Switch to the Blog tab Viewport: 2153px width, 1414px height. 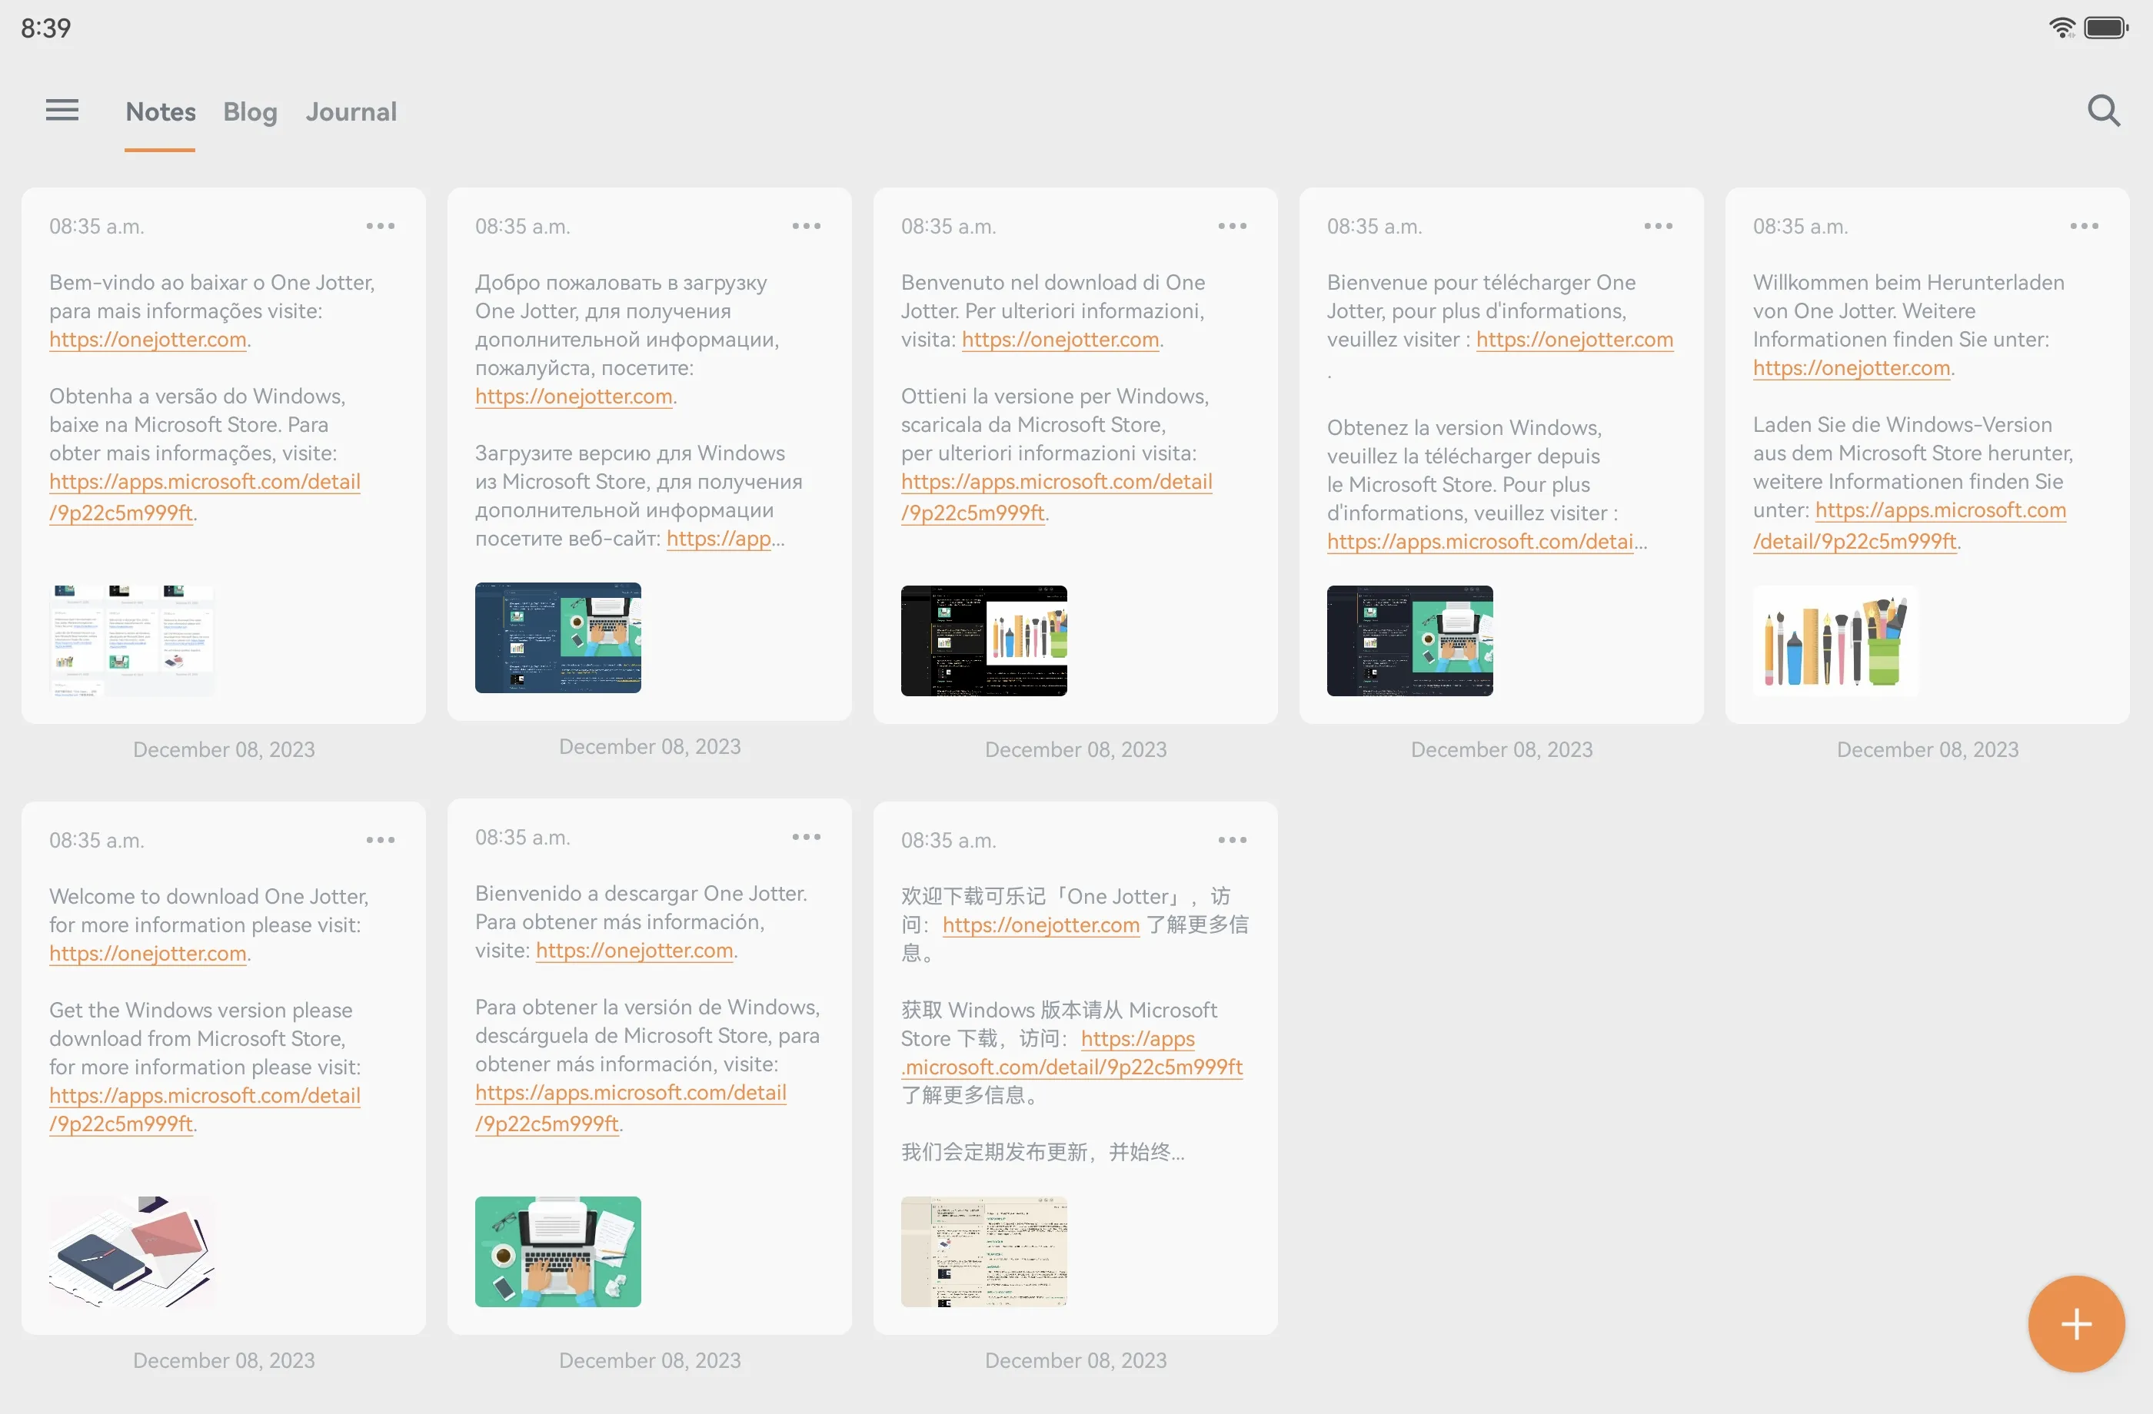[x=249, y=111]
